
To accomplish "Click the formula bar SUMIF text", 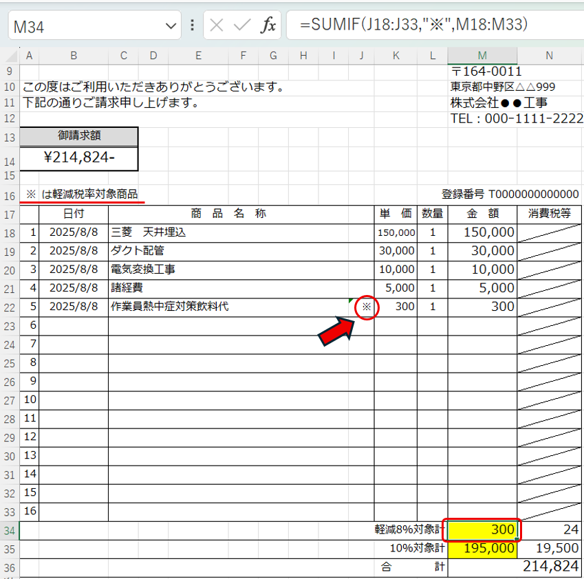I will pos(413,25).
